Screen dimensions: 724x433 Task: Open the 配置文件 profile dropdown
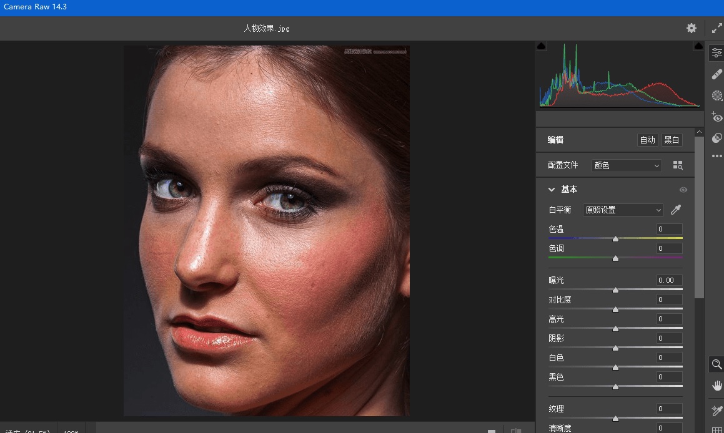pos(626,165)
